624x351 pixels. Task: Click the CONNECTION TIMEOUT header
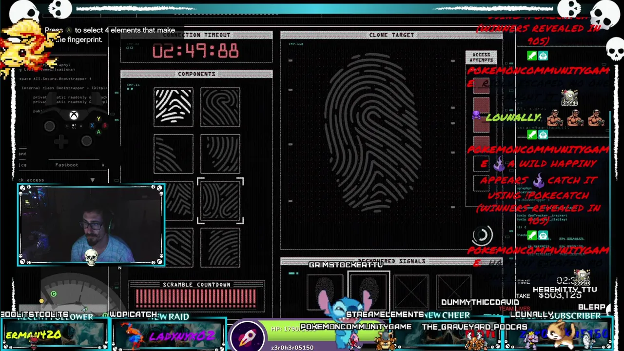[x=196, y=35]
